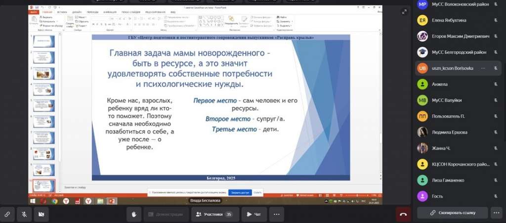
Task: Click the PowerPoint zoom slider in status bar
Action: point(357,195)
